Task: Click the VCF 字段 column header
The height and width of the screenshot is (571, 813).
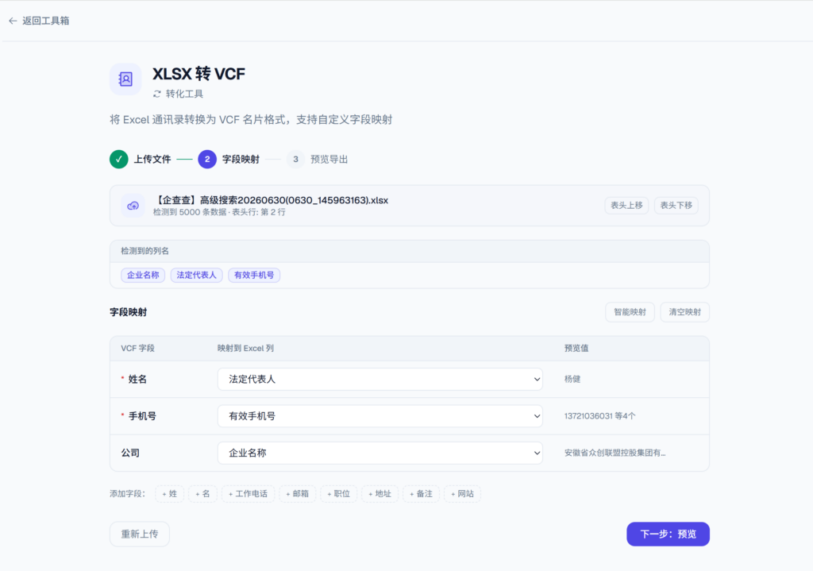Action: point(137,349)
